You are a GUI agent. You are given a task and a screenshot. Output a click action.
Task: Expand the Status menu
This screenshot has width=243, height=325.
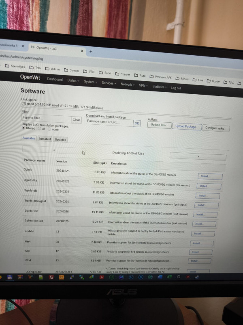pos(73,80)
